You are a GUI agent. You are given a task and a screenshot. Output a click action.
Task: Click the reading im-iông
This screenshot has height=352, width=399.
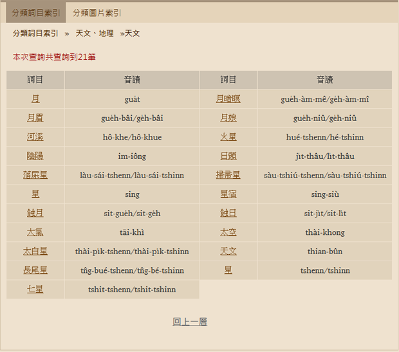coord(132,156)
